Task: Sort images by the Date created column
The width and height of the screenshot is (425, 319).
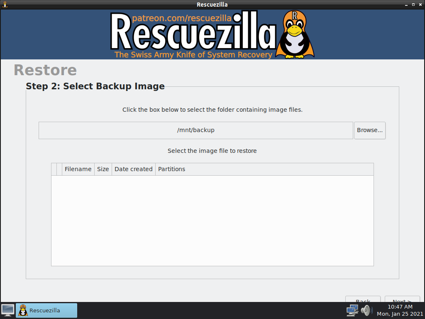Action: (134, 169)
